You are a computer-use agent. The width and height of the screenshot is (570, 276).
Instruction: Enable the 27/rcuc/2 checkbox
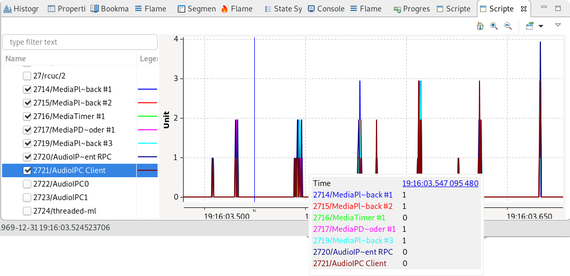(27, 76)
